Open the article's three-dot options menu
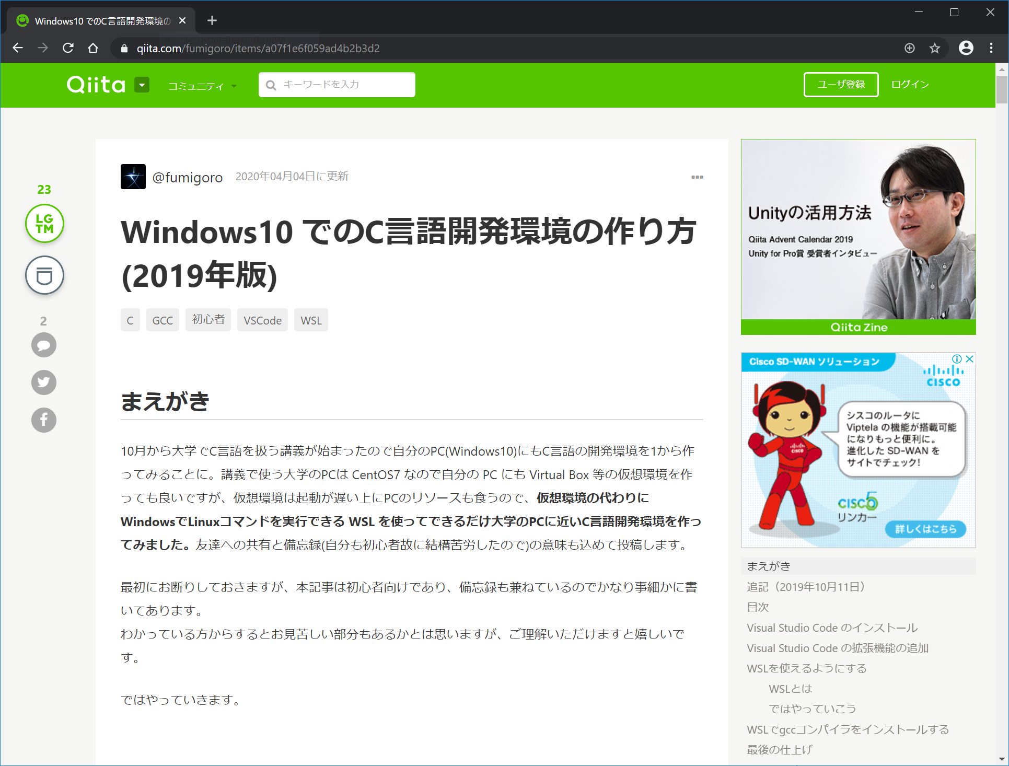The image size is (1009, 766). [697, 177]
